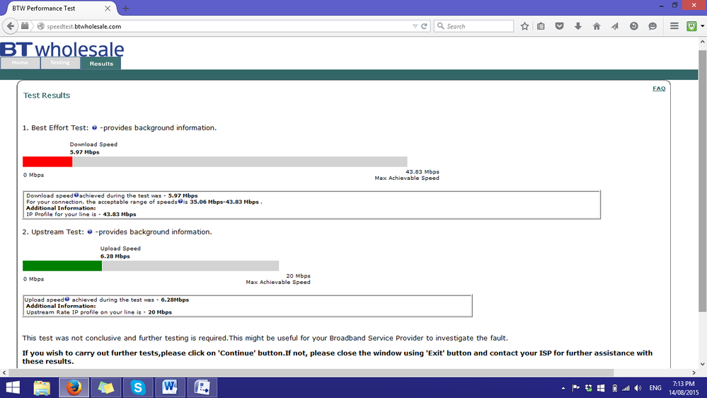
Task: Show bookmarks list icon in toolbar
Action: click(x=541, y=26)
